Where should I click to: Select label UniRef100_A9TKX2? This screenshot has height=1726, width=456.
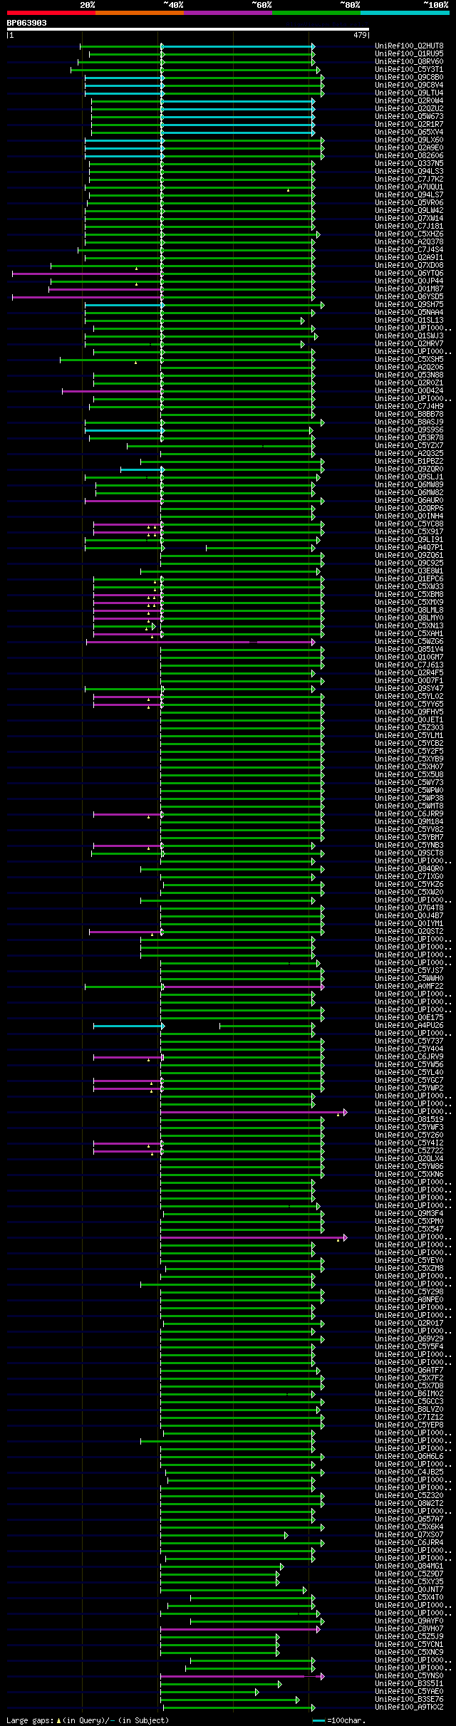coord(409,1707)
